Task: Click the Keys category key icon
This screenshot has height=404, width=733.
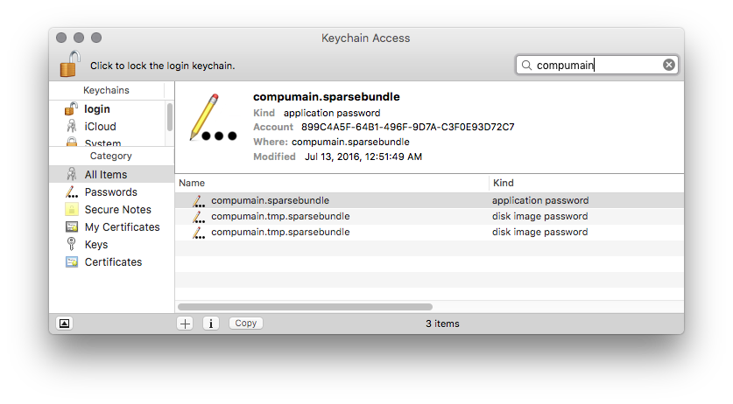Action: click(x=72, y=244)
